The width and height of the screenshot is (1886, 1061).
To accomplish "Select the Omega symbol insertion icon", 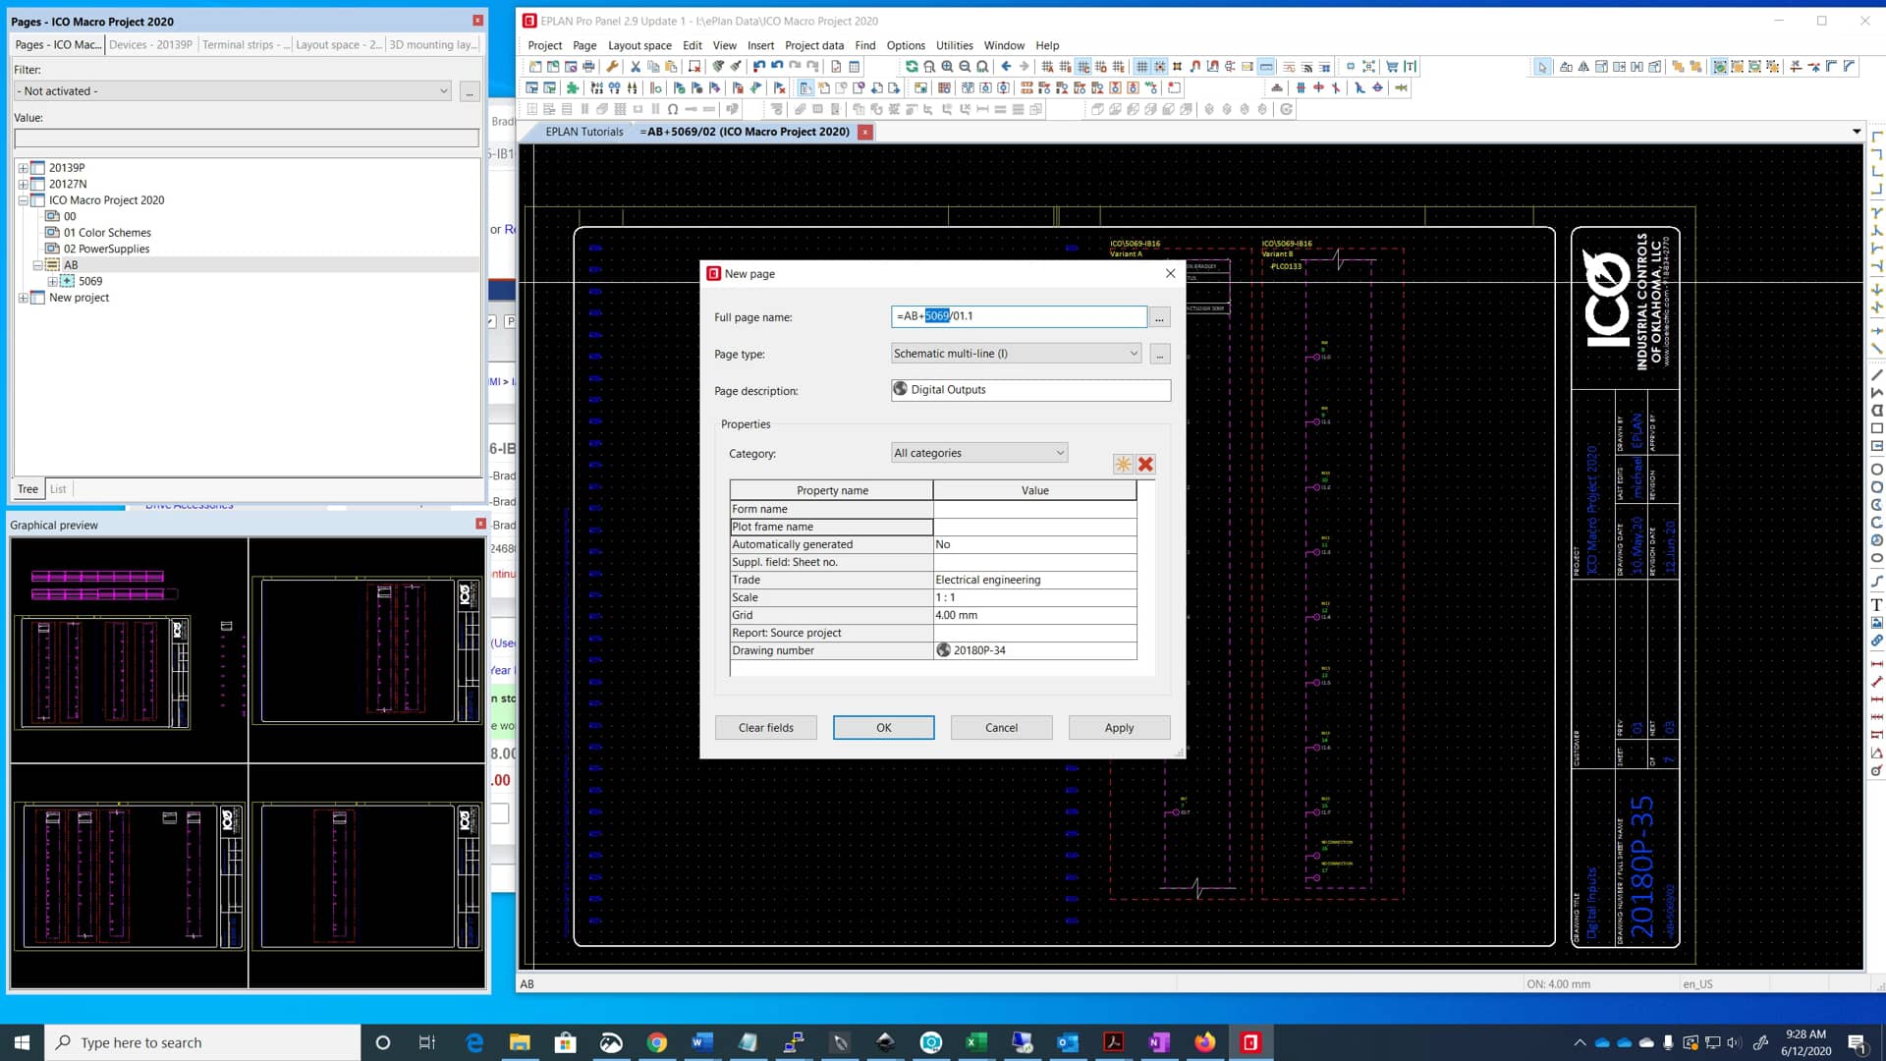I will 673,109.
